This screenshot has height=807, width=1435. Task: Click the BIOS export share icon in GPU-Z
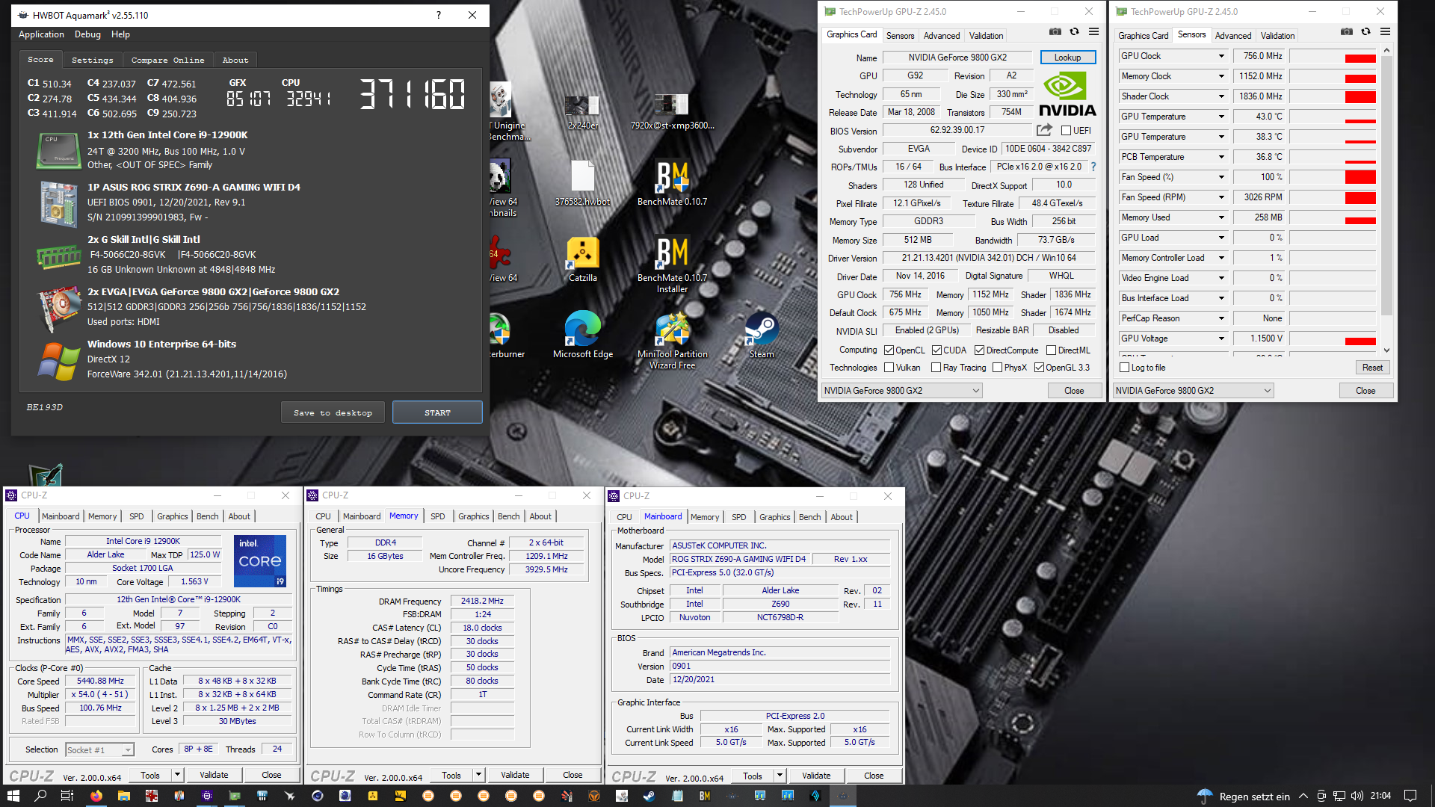click(x=1044, y=130)
